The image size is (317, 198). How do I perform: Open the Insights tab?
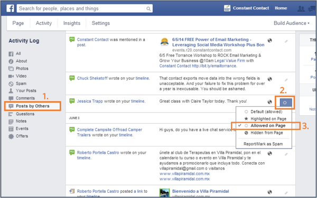(x=72, y=23)
